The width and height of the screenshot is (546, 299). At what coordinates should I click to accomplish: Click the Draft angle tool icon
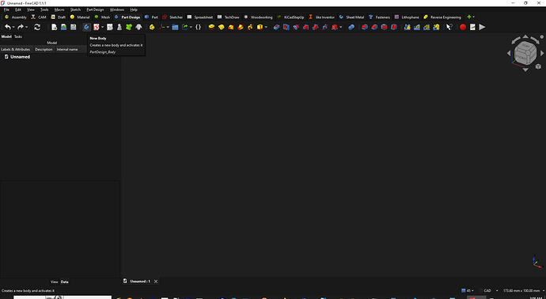tap(384, 27)
